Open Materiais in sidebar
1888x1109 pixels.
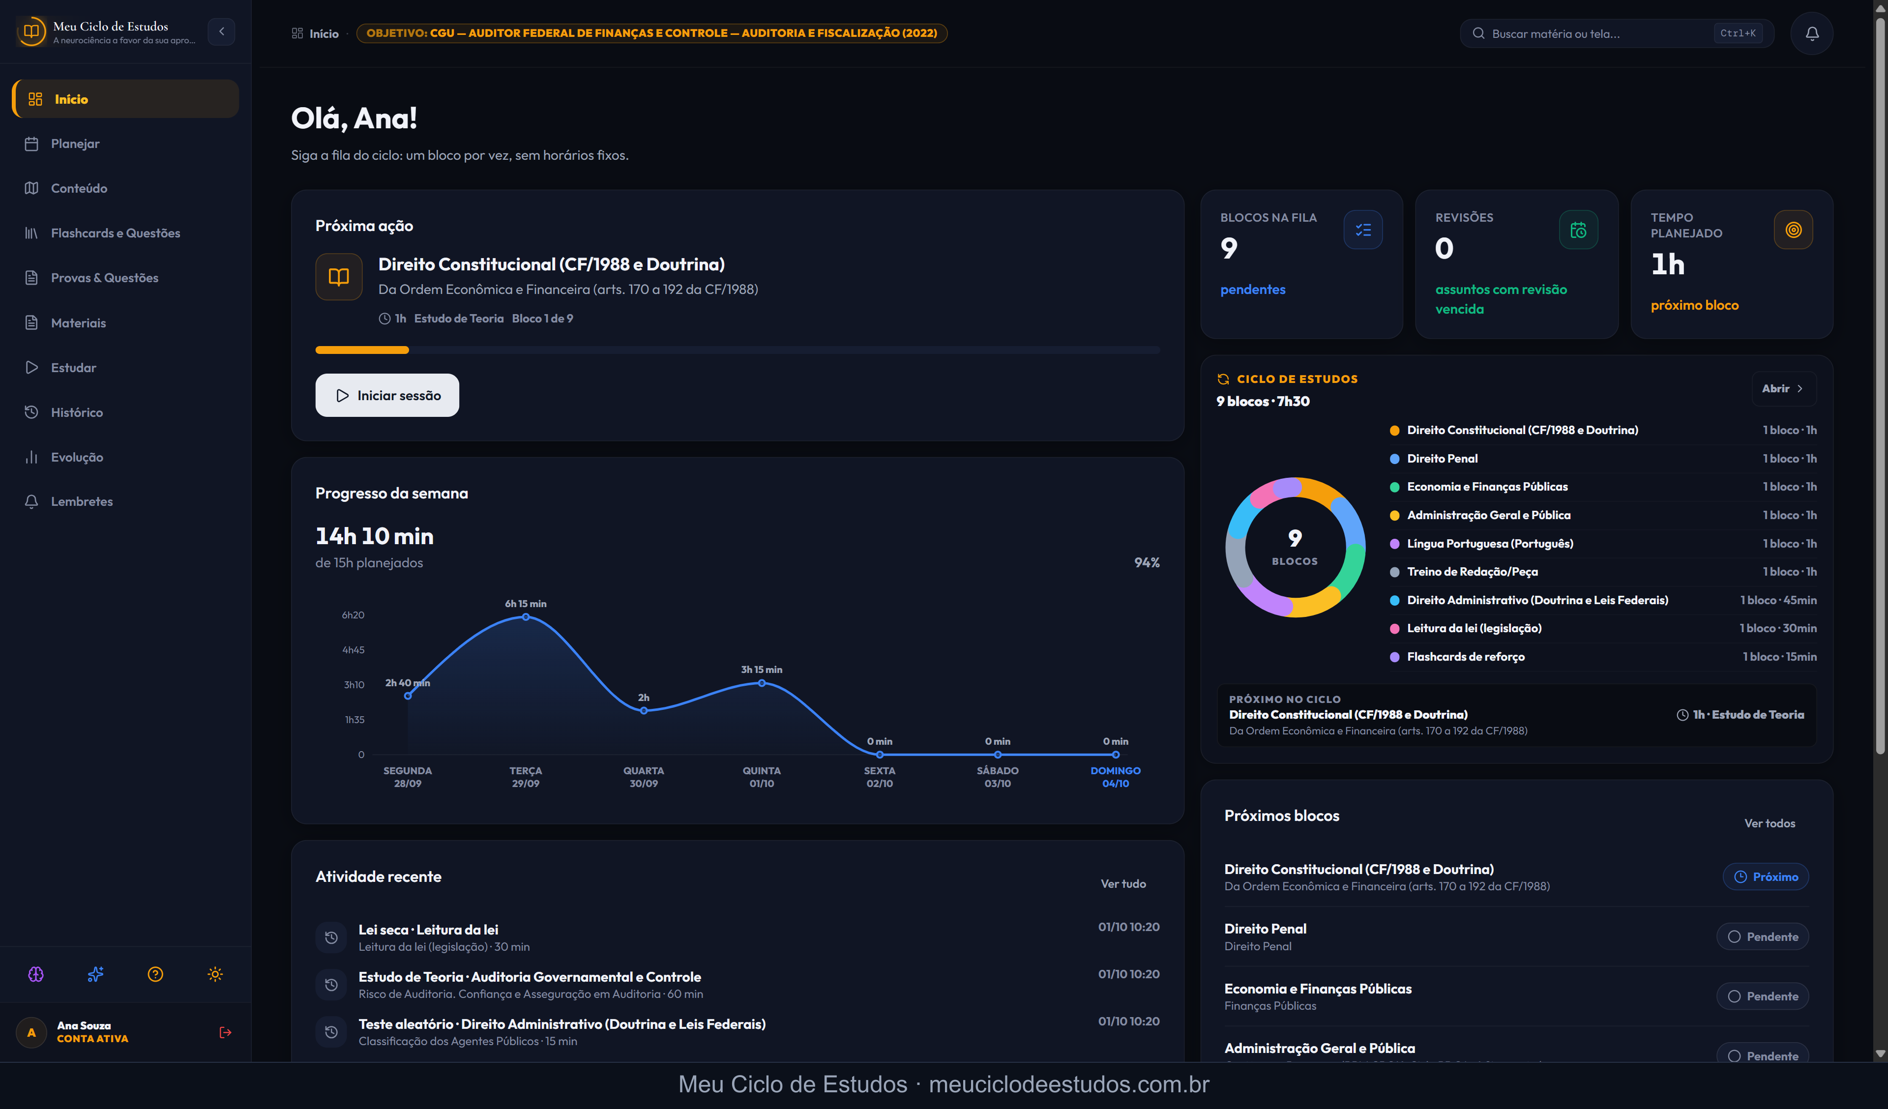(125, 323)
